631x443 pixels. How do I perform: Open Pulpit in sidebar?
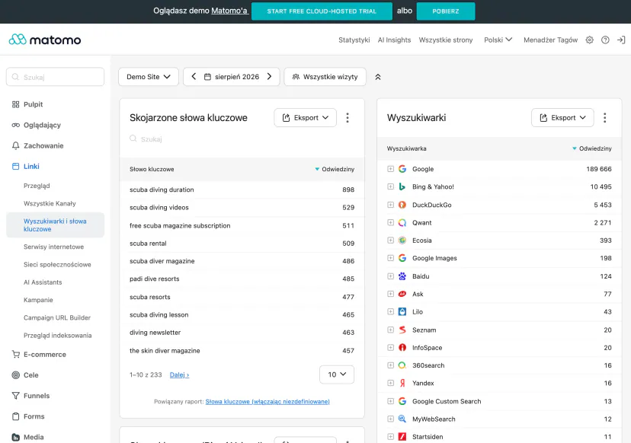click(33, 104)
